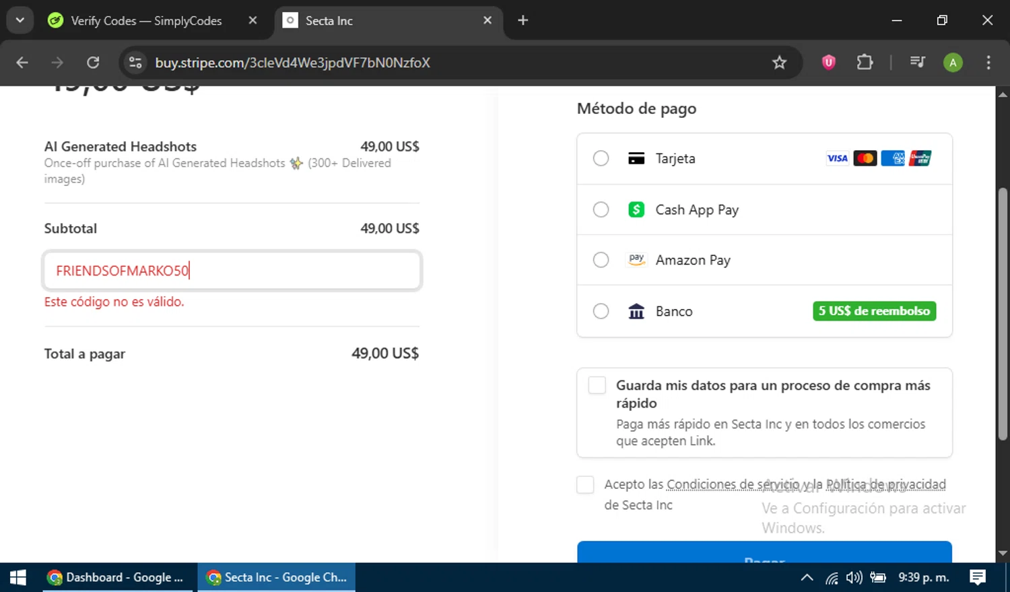Open the media control icon in toolbar
Screen dimensions: 1010x592
(x=917, y=63)
